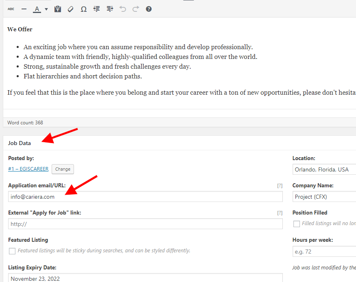Apply text color with the A icon
356x282 pixels.
[37, 9]
